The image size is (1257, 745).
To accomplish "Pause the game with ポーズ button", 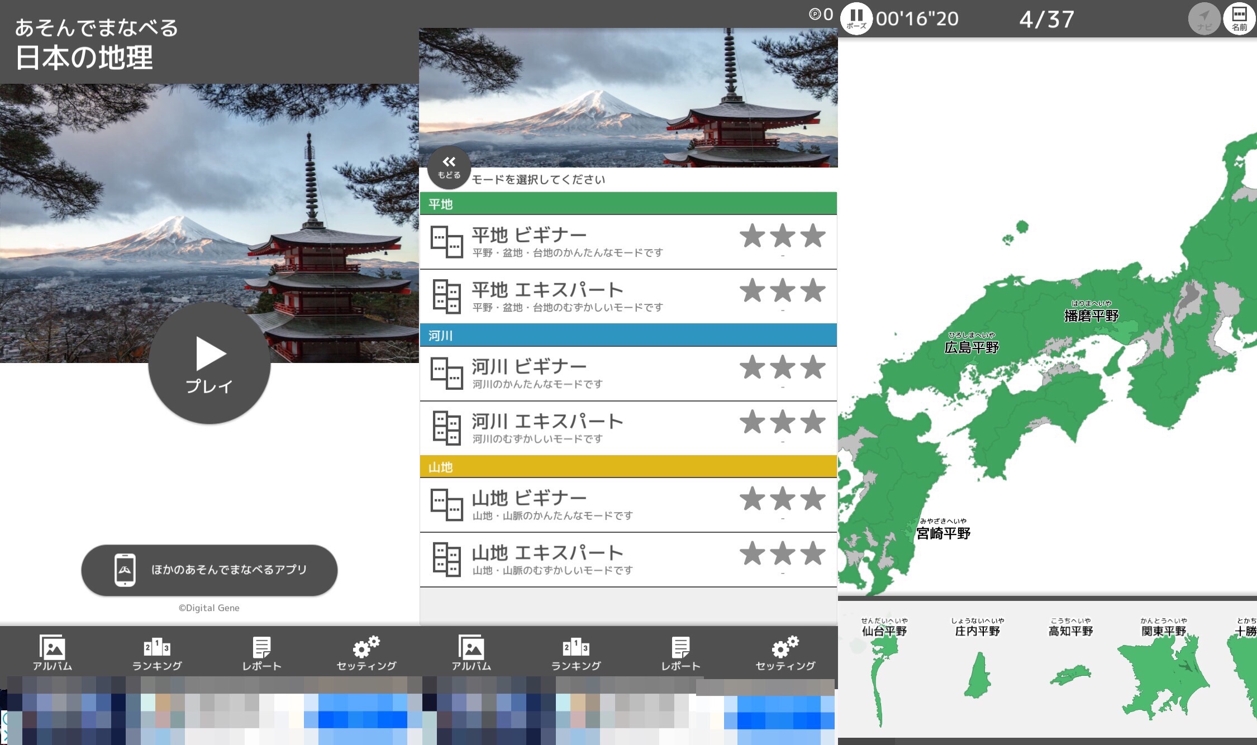I will [x=856, y=19].
